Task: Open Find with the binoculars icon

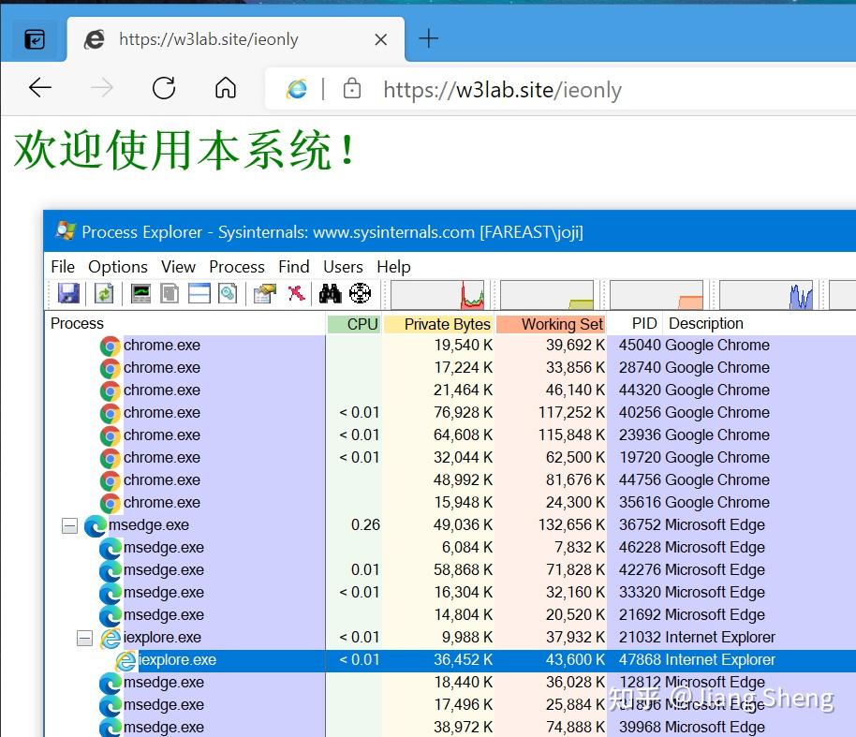Action: coord(329,293)
